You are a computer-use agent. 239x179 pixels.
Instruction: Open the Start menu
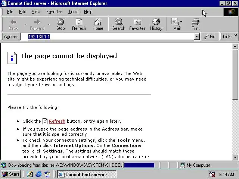click(11, 174)
